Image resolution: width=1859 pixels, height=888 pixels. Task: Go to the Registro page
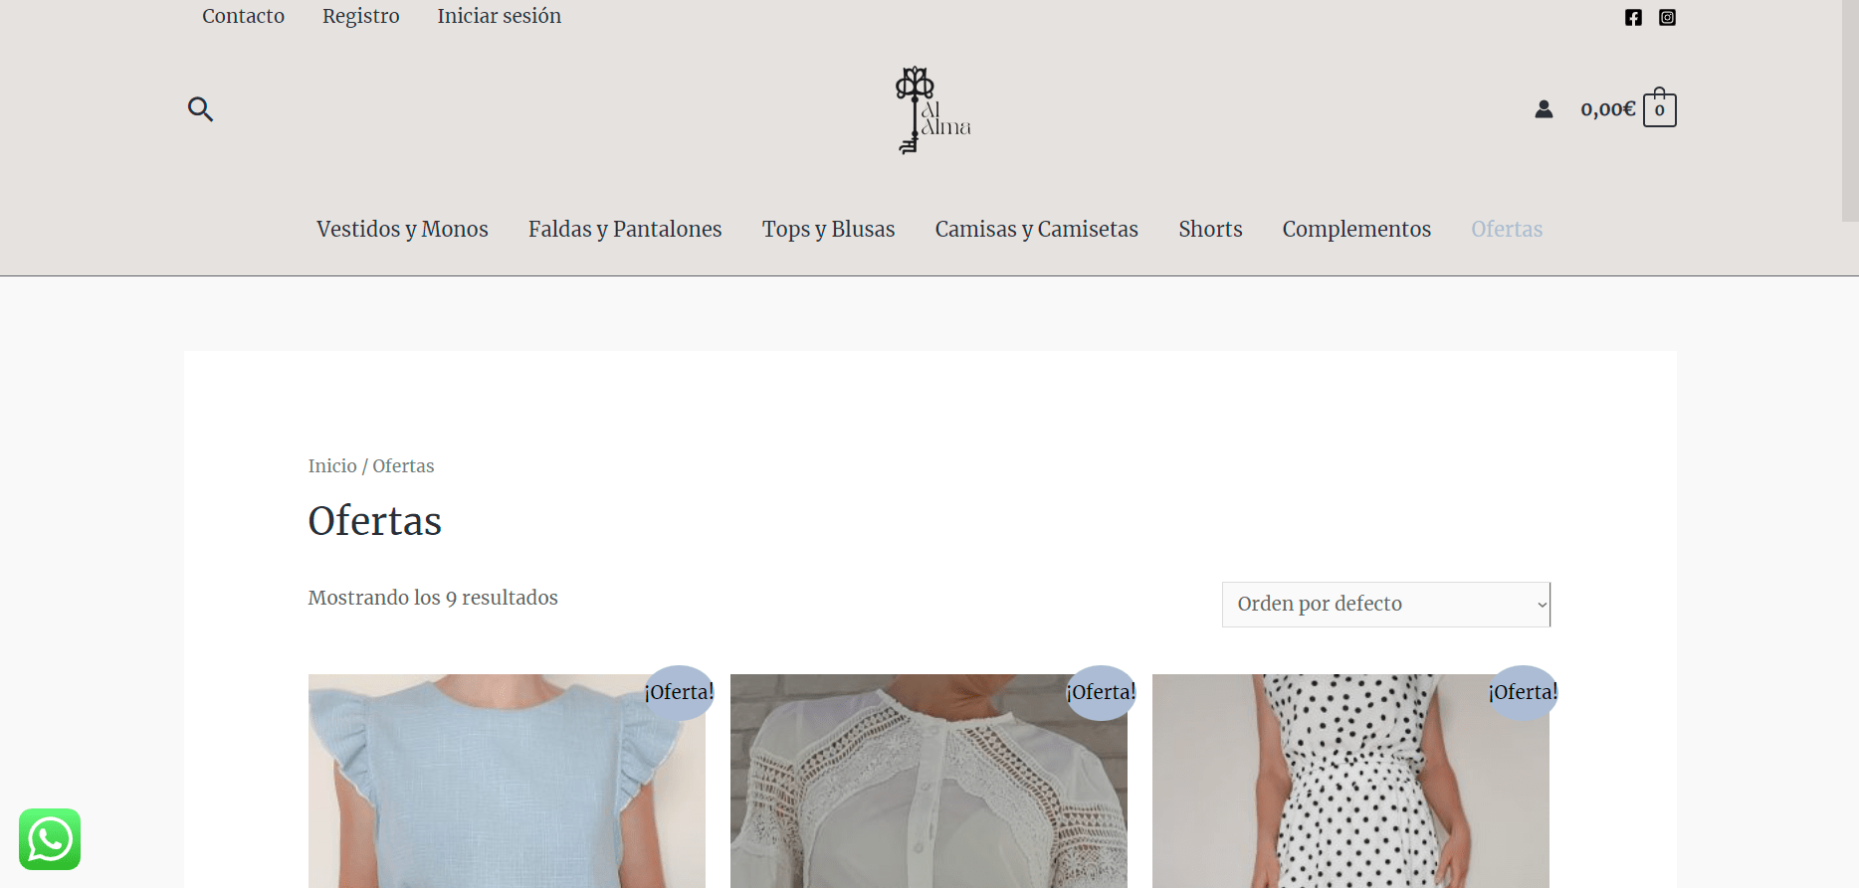(x=360, y=16)
